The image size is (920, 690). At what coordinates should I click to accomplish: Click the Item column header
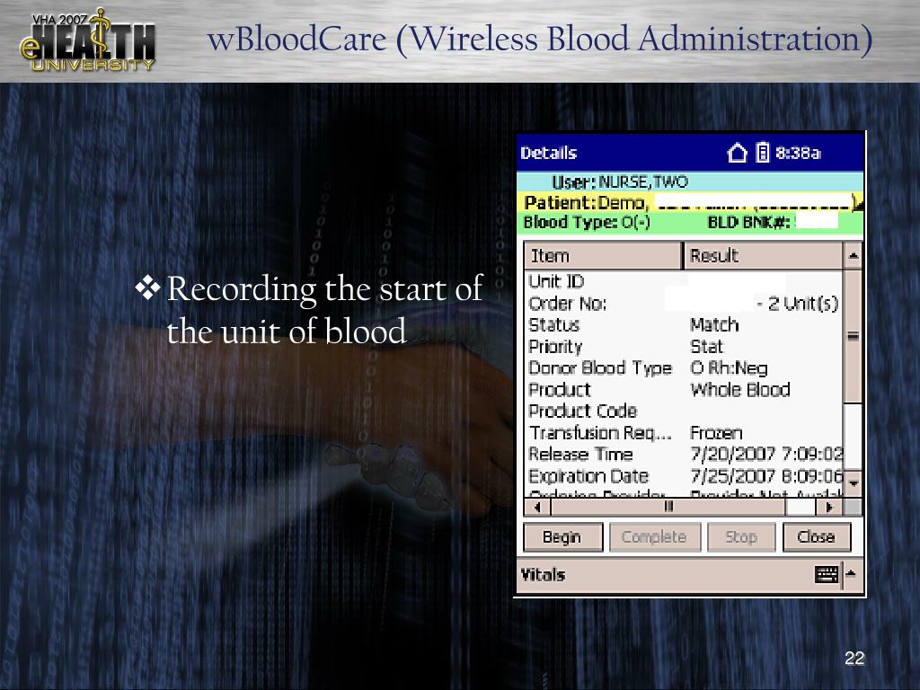click(603, 256)
